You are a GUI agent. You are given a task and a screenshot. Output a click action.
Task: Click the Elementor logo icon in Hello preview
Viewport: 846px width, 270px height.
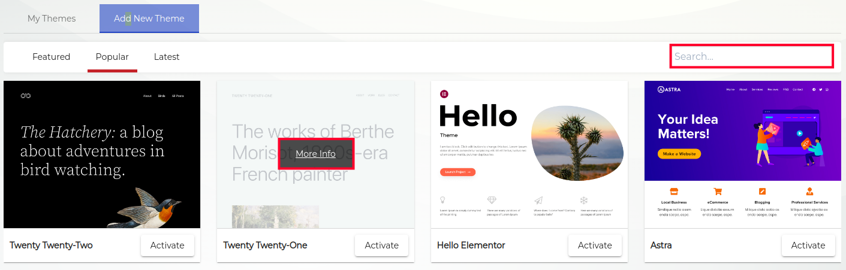point(444,94)
